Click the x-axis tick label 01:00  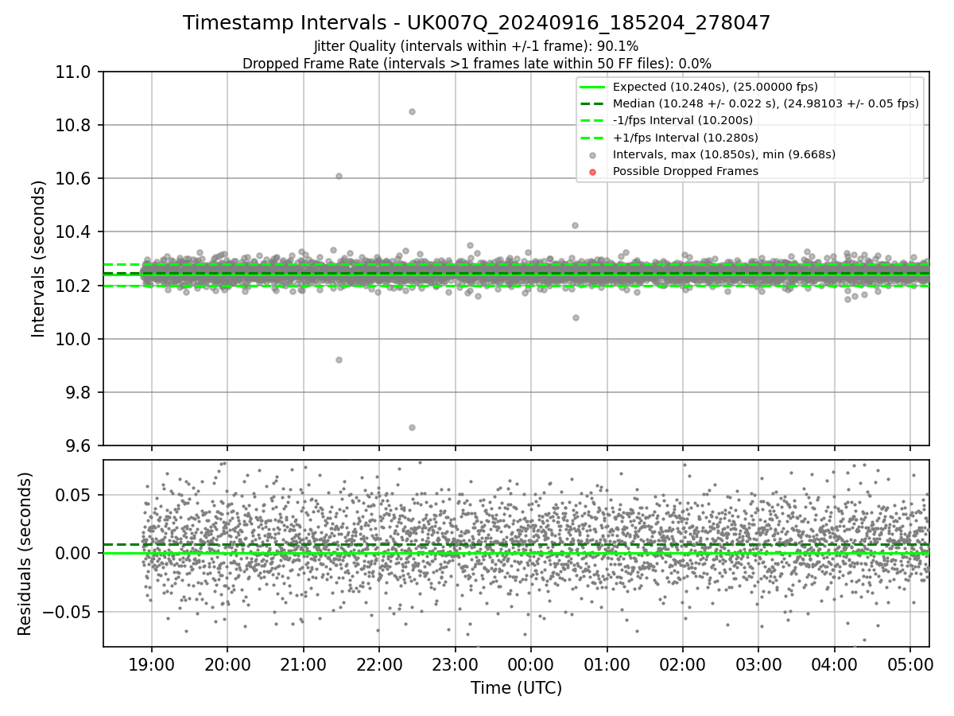click(607, 663)
